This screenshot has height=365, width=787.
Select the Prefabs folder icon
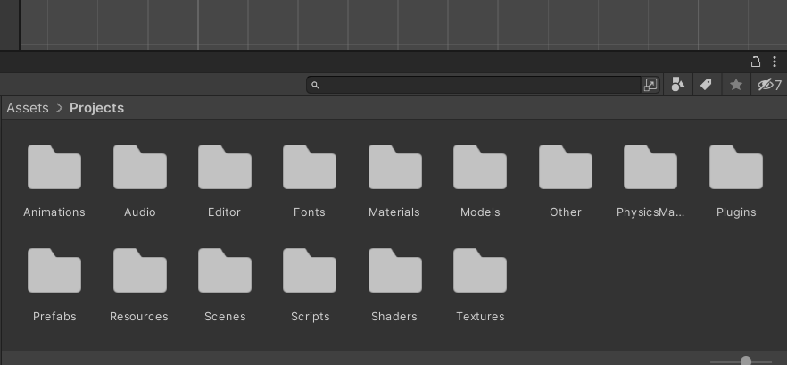(54, 270)
